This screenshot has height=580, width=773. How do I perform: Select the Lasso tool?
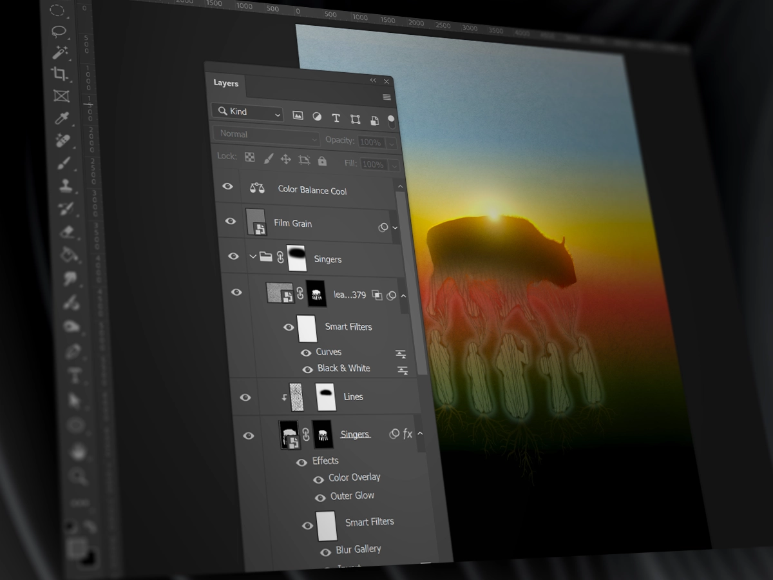(x=59, y=31)
